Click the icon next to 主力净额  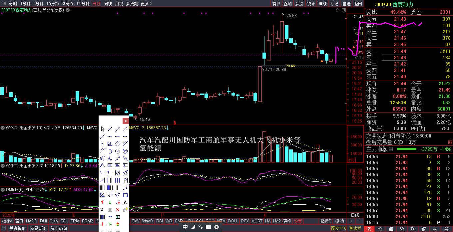coord(391,149)
